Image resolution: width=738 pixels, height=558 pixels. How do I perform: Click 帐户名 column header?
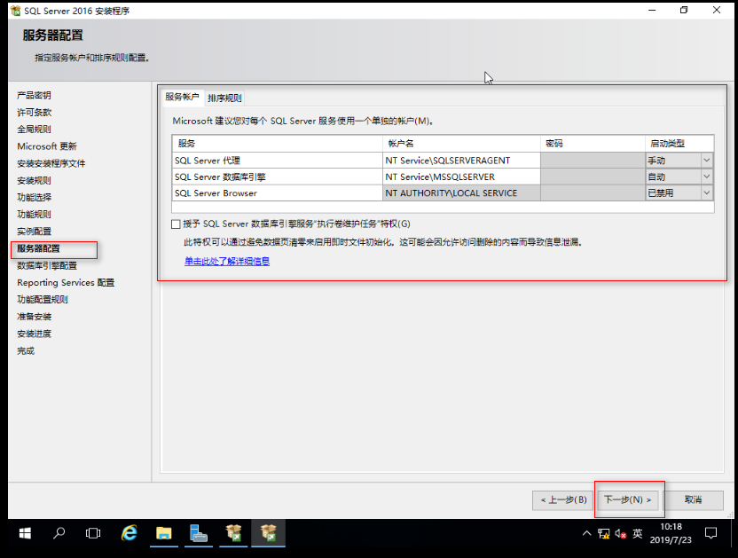click(461, 144)
